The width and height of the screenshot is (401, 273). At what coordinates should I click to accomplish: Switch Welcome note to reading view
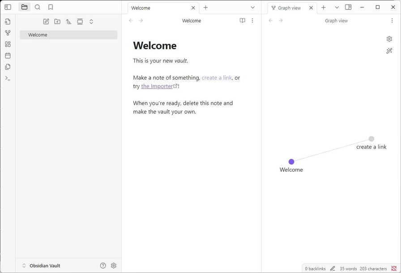[242, 21]
